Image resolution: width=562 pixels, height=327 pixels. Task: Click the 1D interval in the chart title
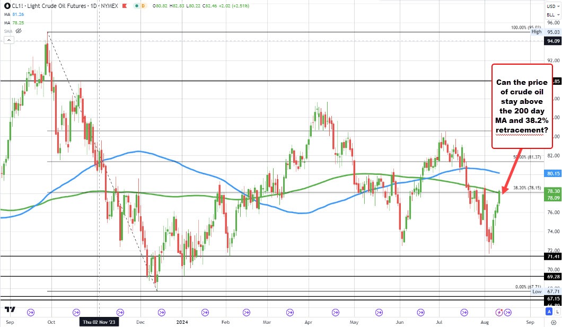[93, 6]
